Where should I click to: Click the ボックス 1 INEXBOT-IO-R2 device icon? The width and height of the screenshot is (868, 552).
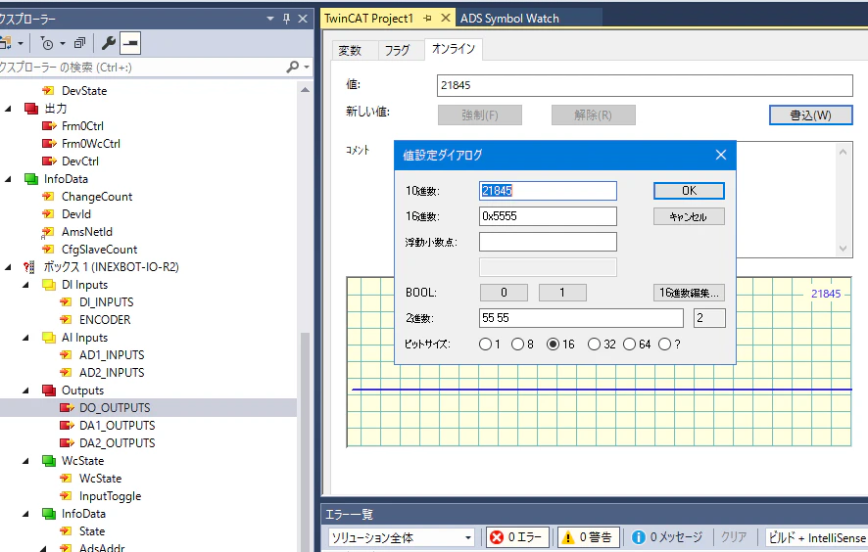pyautogui.click(x=30, y=267)
